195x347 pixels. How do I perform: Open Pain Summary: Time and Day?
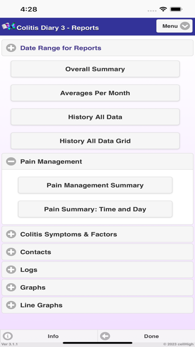[95, 209]
